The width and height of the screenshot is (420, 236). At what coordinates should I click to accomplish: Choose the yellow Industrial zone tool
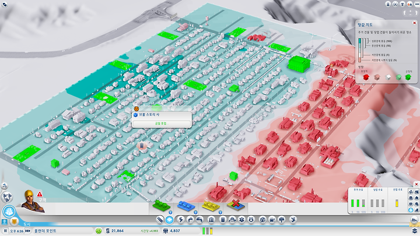coord(211,206)
